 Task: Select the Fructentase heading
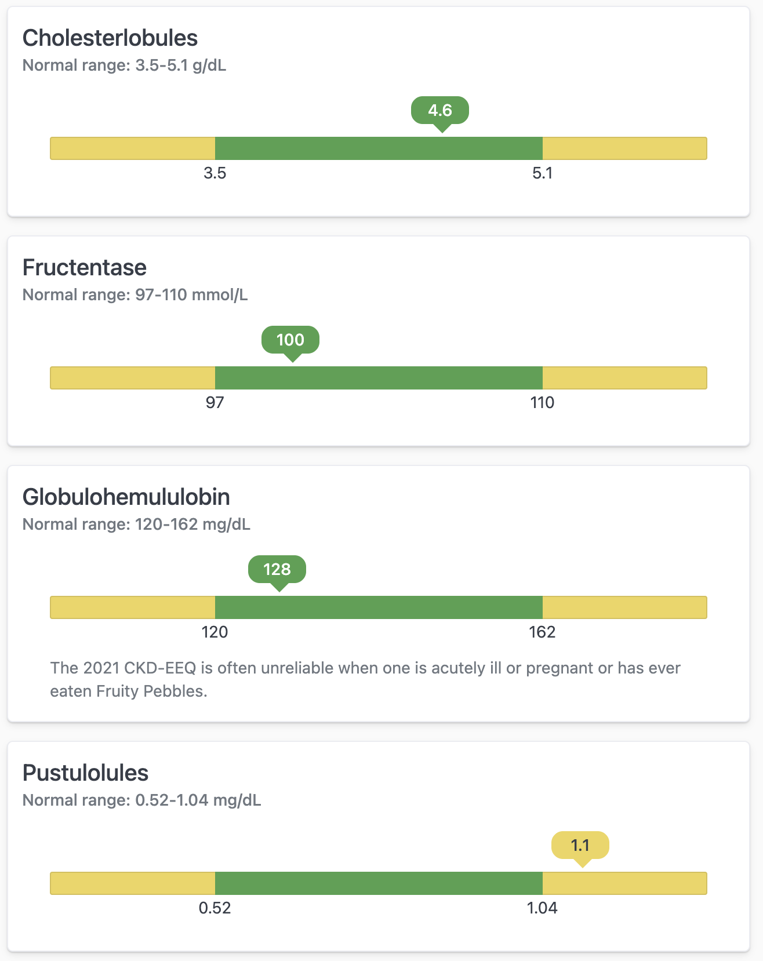(85, 267)
